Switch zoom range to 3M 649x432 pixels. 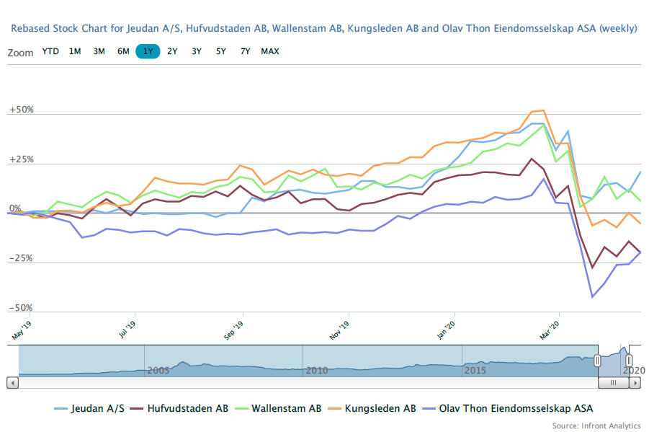tap(99, 51)
